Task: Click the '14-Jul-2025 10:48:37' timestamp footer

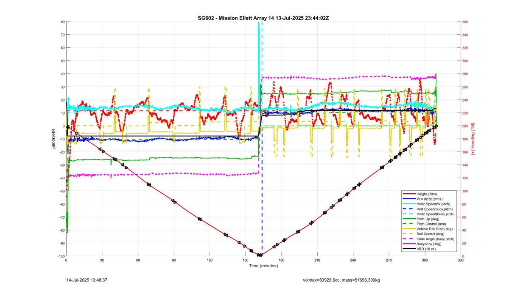Action: (87, 280)
